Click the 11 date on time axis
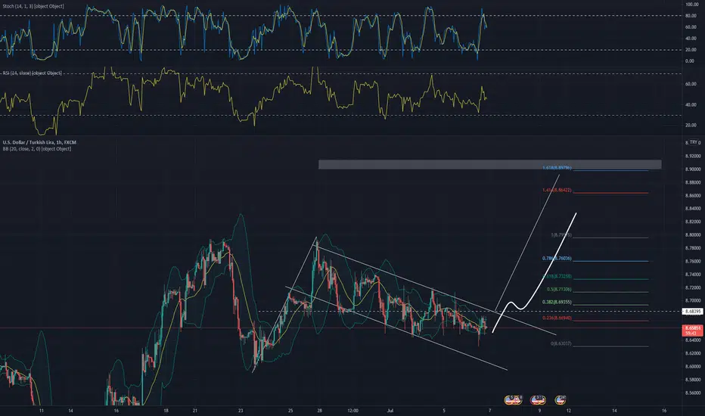Screen dimensions: 705x416 coord(42,411)
